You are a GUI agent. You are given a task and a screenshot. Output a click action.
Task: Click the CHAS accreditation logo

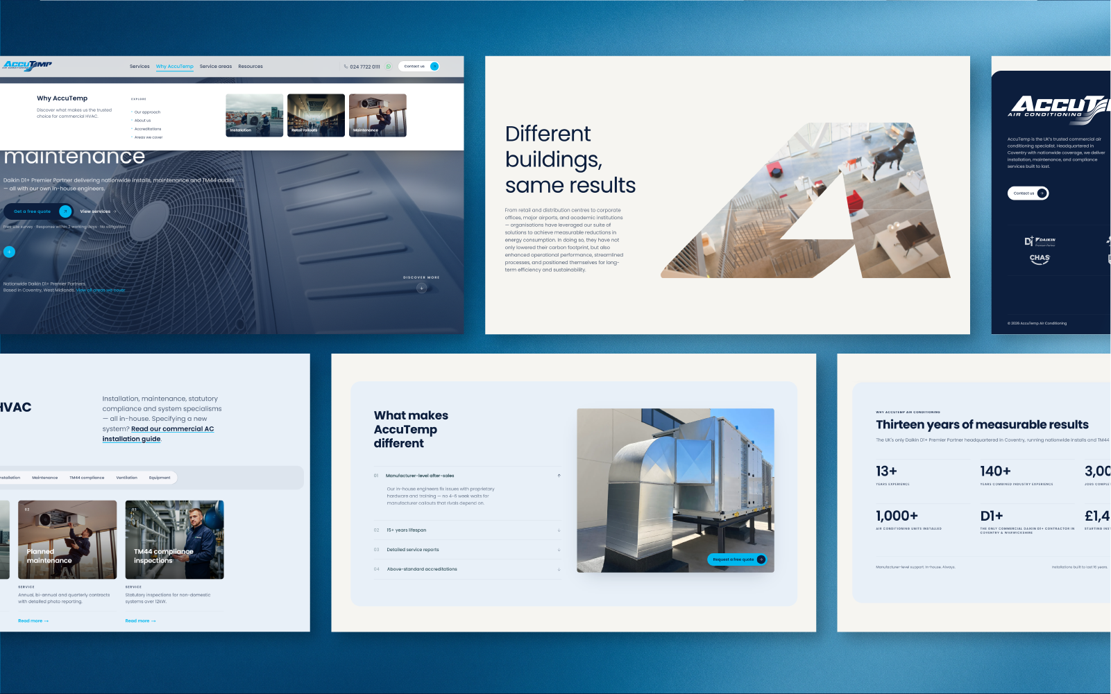pyautogui.click(x=1040, y=259)
